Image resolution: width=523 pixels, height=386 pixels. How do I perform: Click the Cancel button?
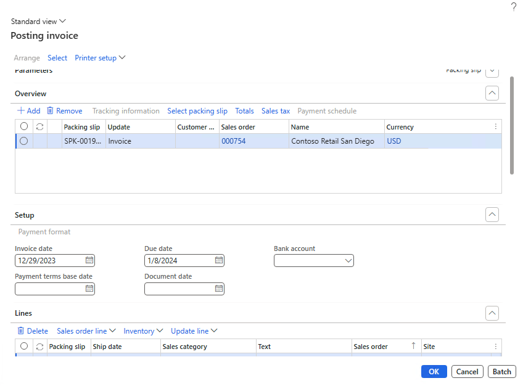click(467, 372)
